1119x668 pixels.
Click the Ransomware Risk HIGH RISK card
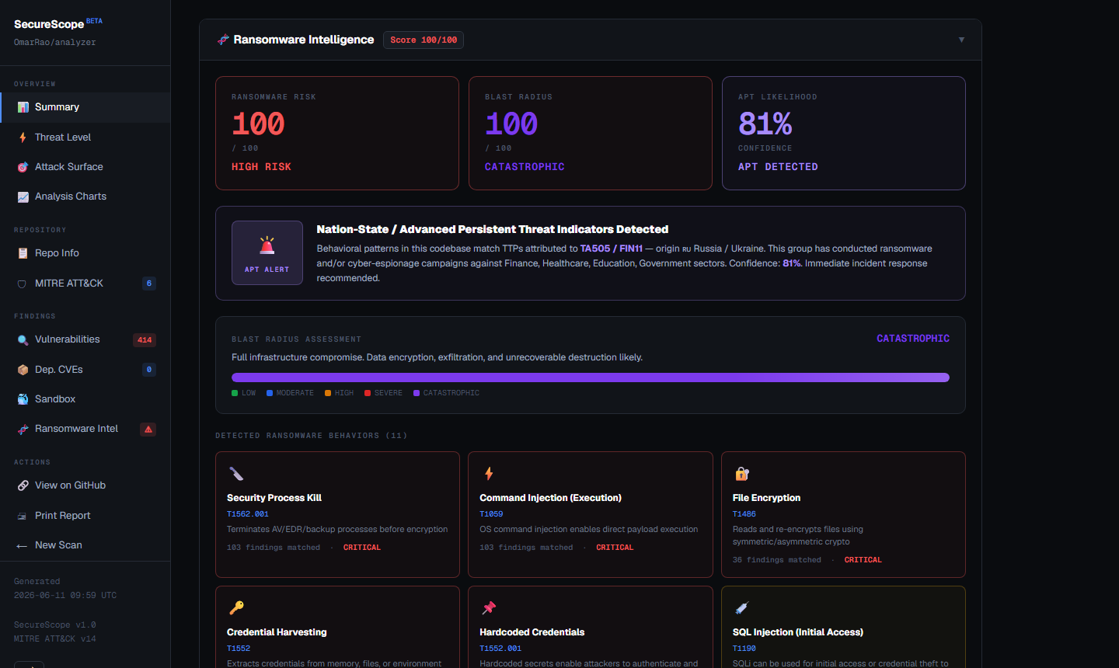click(x=337, y=133)
